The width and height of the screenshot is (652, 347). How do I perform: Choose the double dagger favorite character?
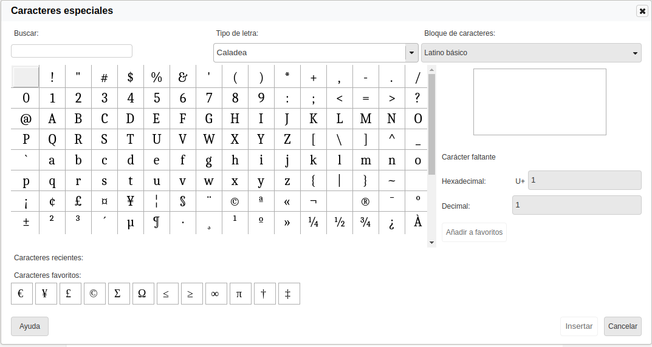click(x=289, y=294)
